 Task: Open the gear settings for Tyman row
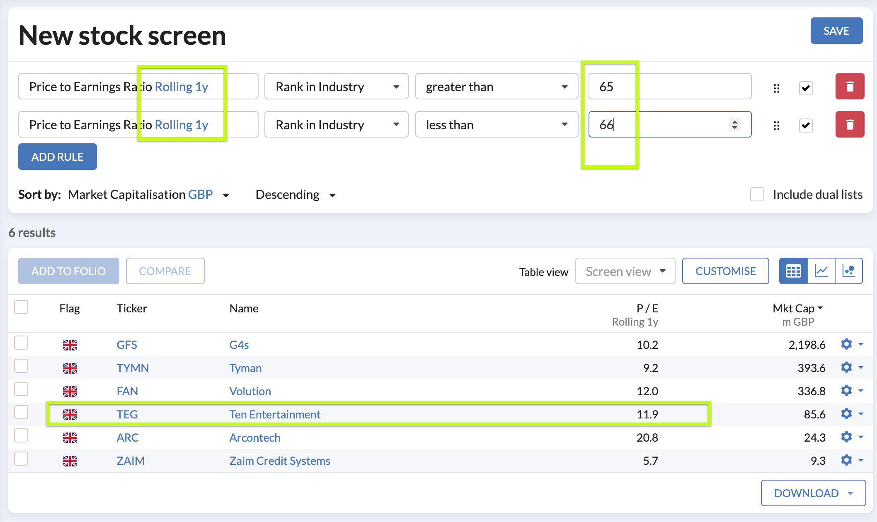[846, 367]
